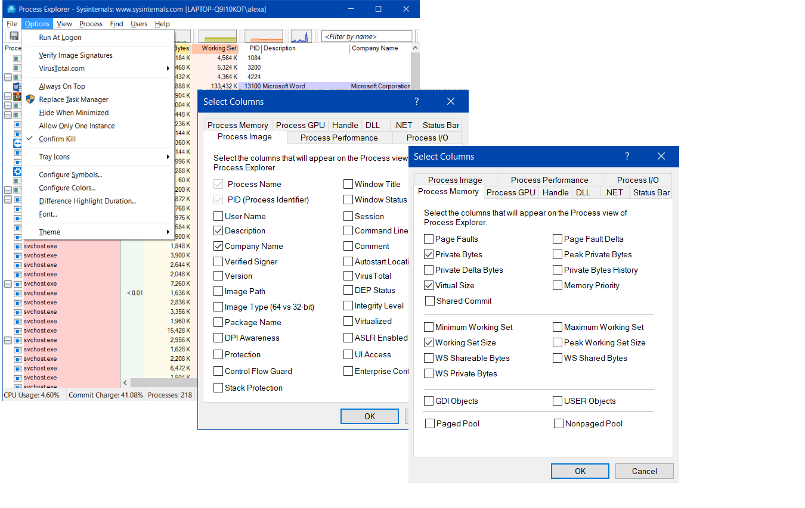
Task: Click the blue network activity graph icon
Action: click(300, 36)
